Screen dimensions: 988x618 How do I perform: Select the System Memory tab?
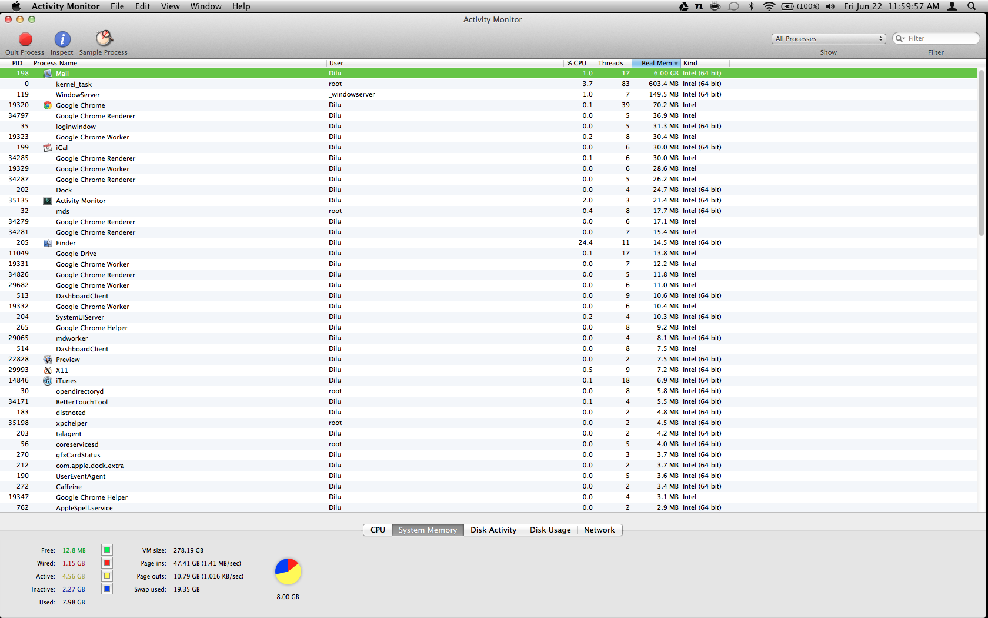[428, 530]
